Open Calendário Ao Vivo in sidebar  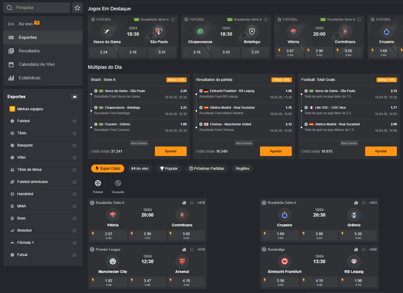[37, 64]
